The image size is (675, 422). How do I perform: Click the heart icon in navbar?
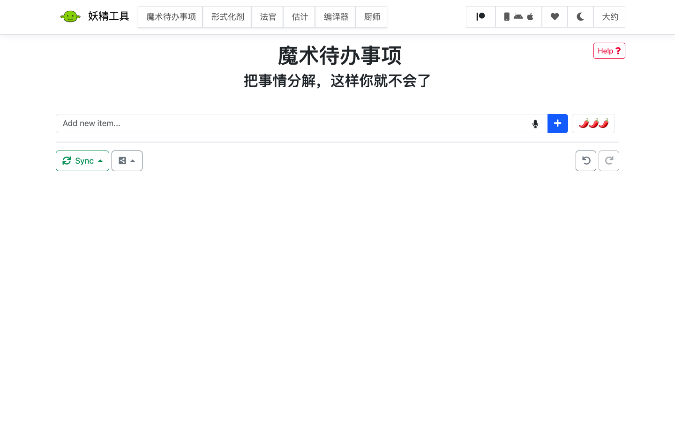click(555, 17)
